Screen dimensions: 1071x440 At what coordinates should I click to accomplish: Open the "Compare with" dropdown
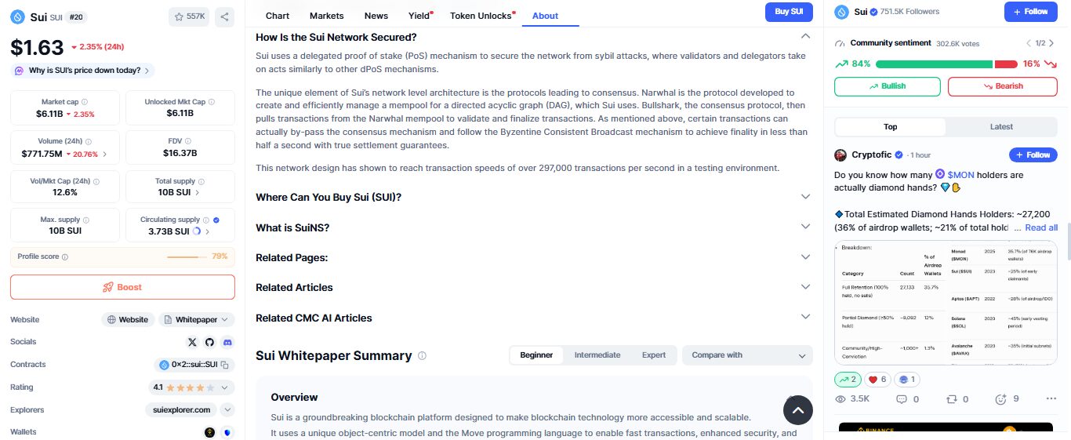click(747, 355)
